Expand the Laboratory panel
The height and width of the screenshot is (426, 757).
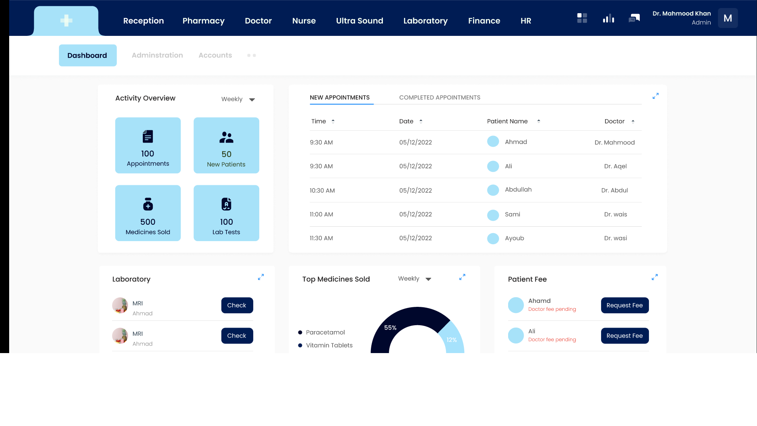click(261, 277)
